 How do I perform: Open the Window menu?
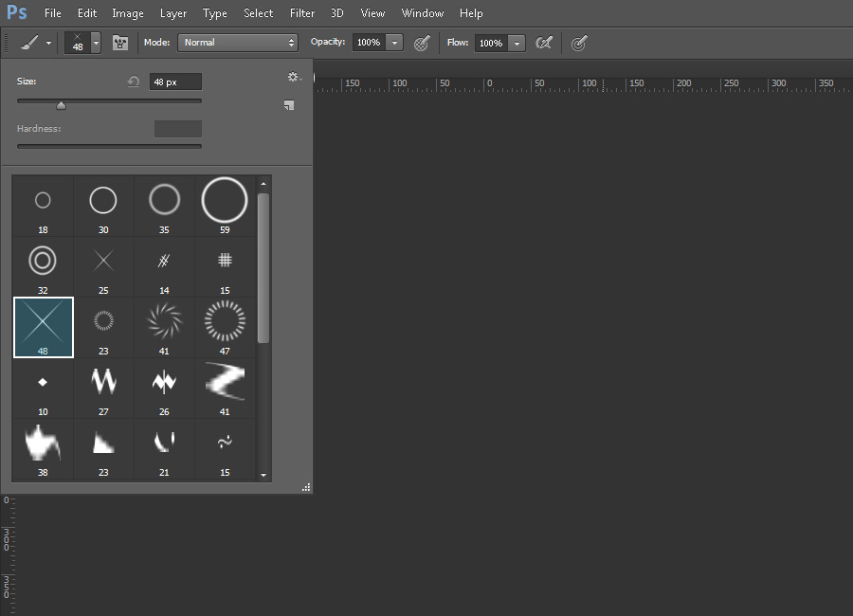423,13
